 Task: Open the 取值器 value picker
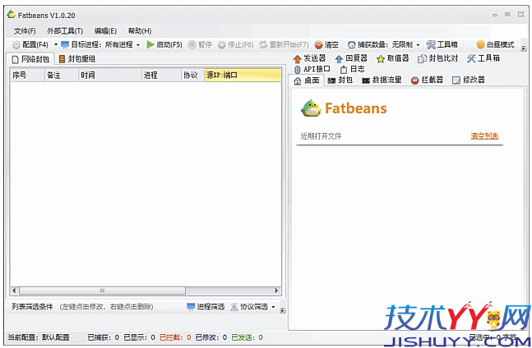point(393,58)
